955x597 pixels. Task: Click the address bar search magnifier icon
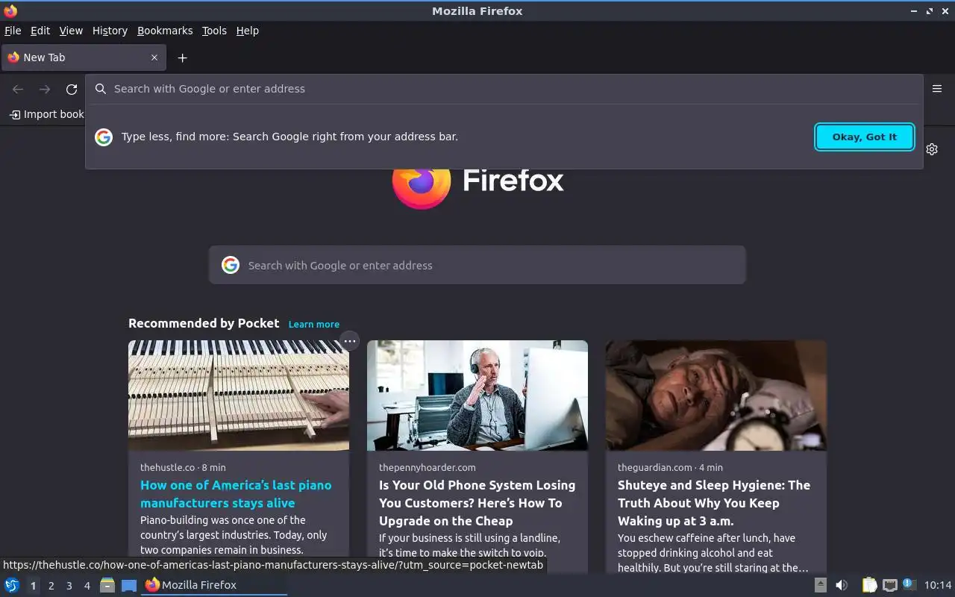click(101, 89)
